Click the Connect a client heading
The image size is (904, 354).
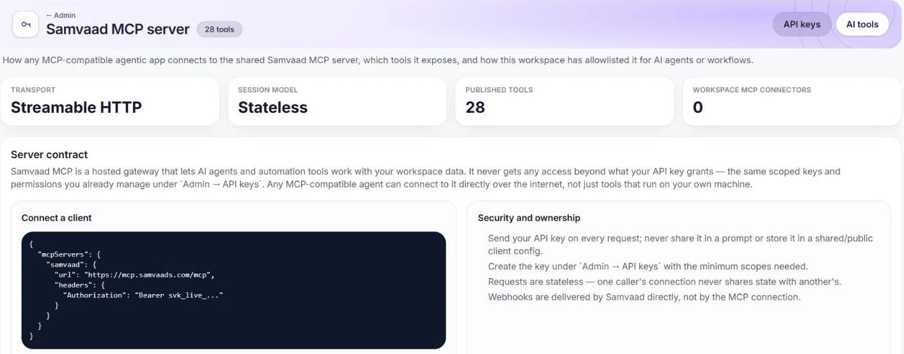click(x=57, y=218)
